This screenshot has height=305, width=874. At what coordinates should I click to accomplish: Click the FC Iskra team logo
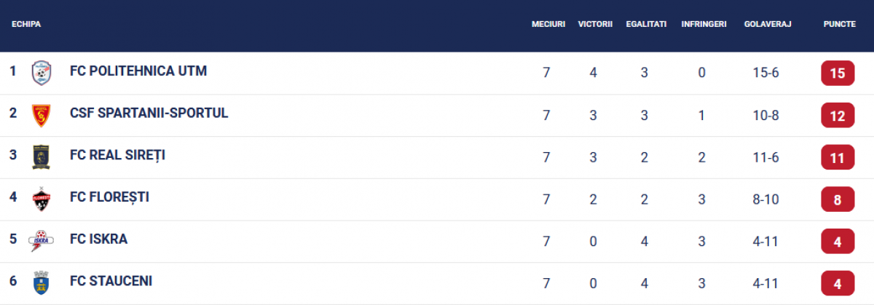(41, 240)
